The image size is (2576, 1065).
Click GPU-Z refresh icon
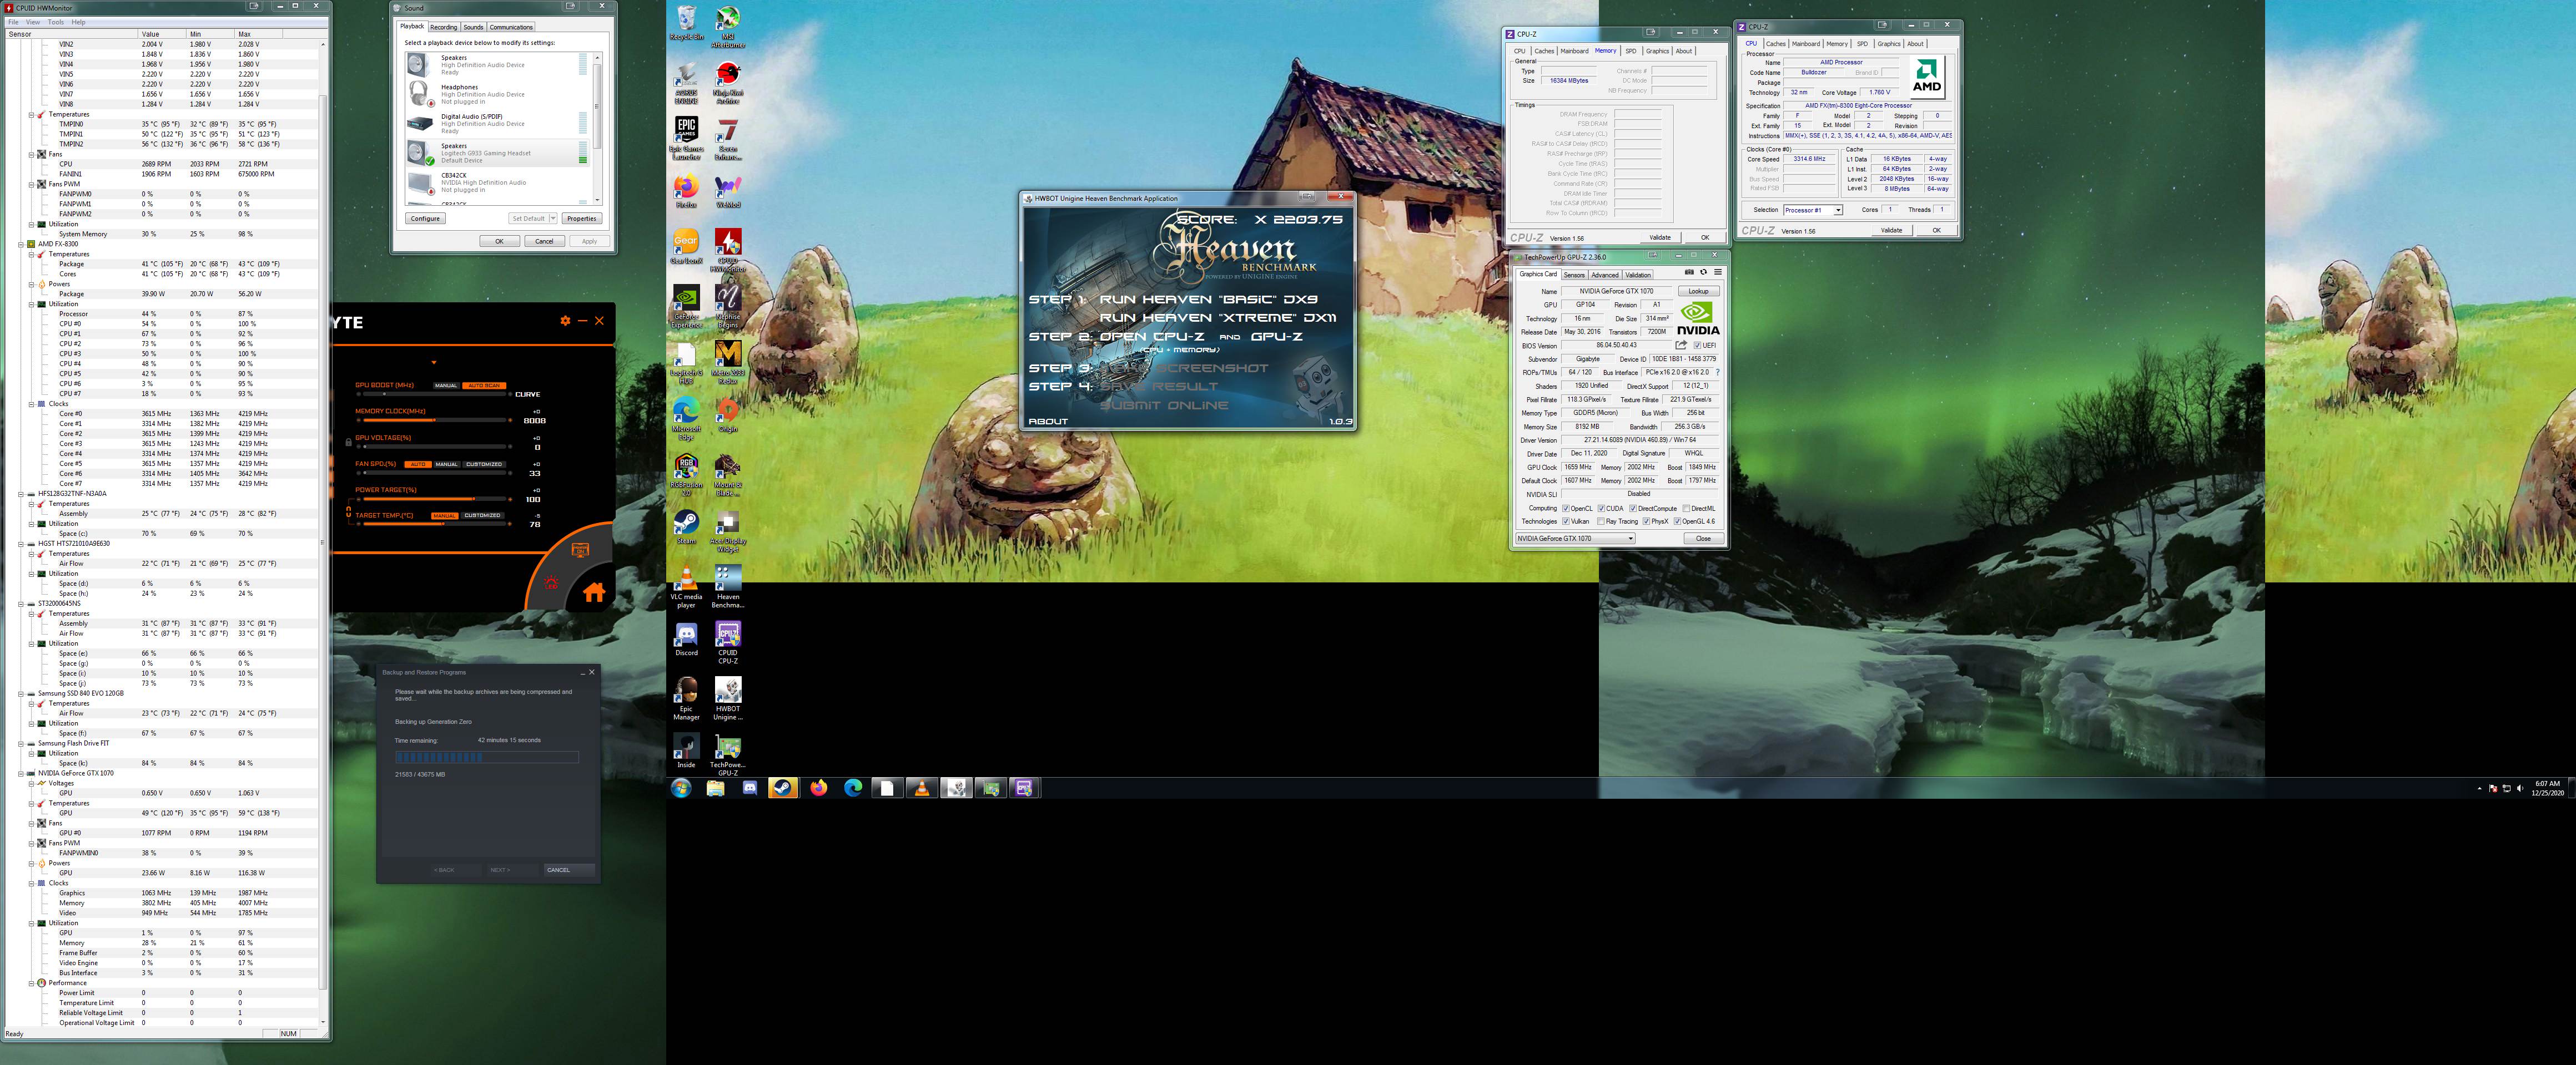[1703, 272]
